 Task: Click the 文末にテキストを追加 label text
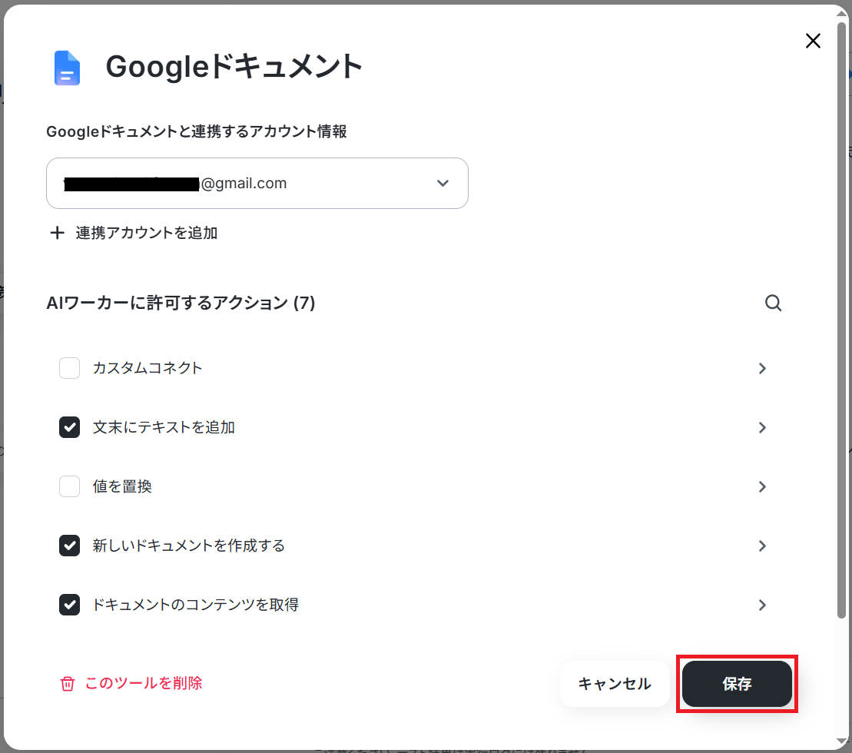[x=164, y=427]
